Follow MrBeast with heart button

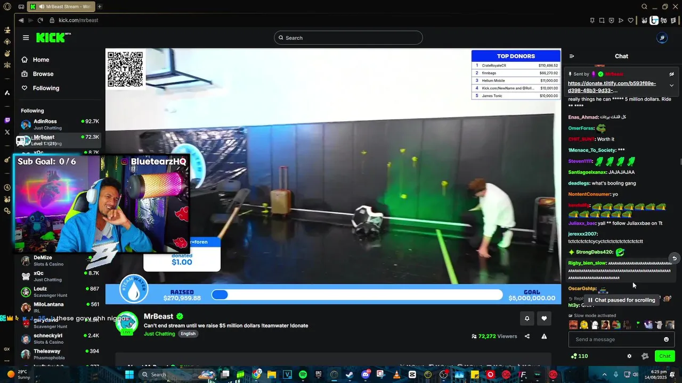click(544, 319)
